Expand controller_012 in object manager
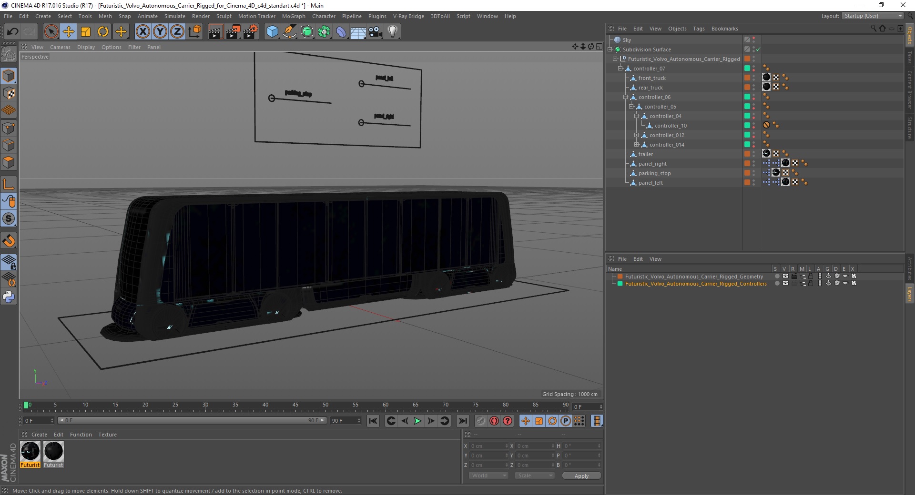 [637, 135]
